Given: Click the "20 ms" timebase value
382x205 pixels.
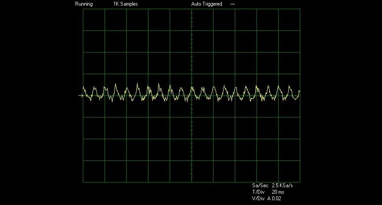Looking at the screenshot, I should click(x=278, y=192).
